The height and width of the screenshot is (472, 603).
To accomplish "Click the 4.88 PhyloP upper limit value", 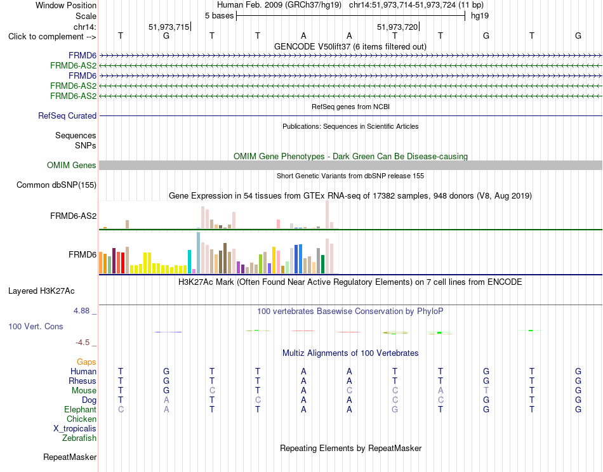I will 81,311.
